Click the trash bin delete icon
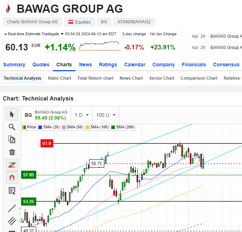The width and height of the screenshot is (242, 232). point(12,152)
